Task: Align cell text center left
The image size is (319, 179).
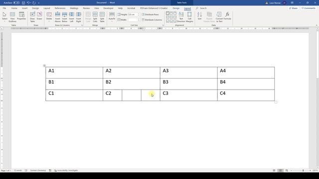Action: click(167, 17)
